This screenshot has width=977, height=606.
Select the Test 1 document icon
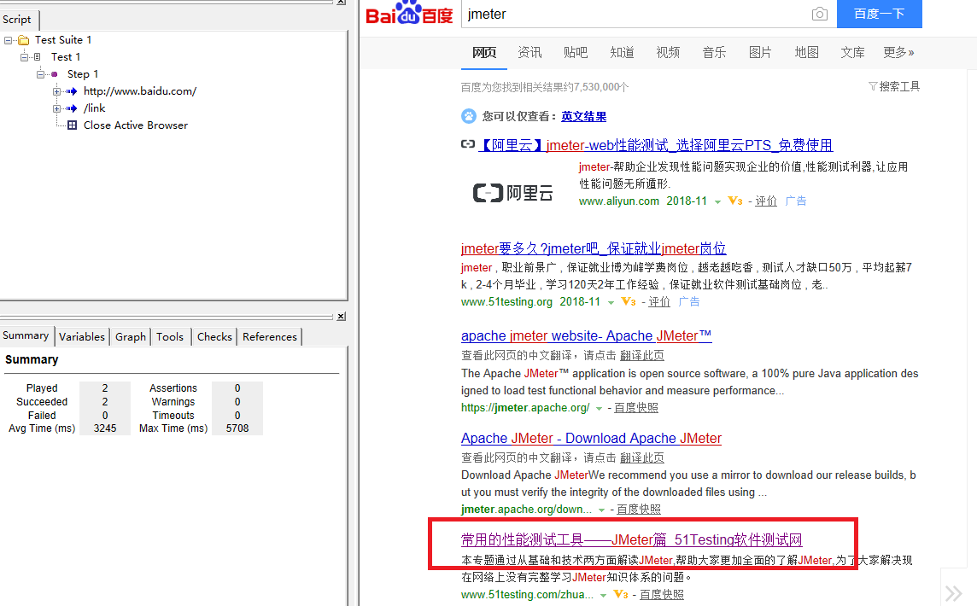38,57
